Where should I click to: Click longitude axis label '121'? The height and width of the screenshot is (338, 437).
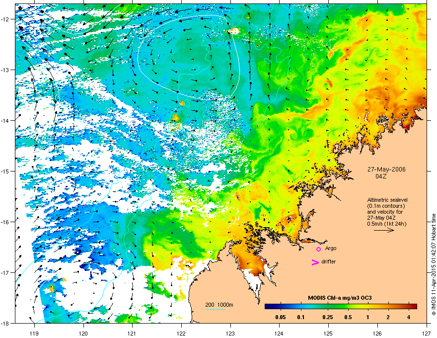tap(132, 333)
